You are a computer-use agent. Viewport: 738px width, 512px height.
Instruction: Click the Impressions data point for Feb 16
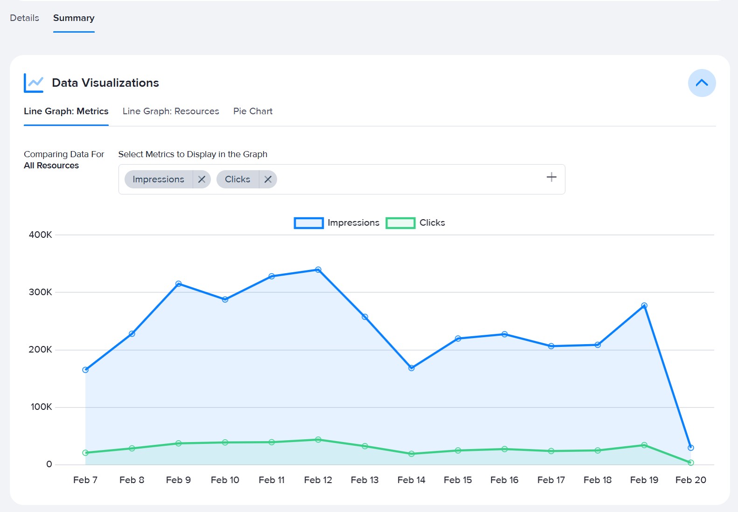click(x=504, y=334)
